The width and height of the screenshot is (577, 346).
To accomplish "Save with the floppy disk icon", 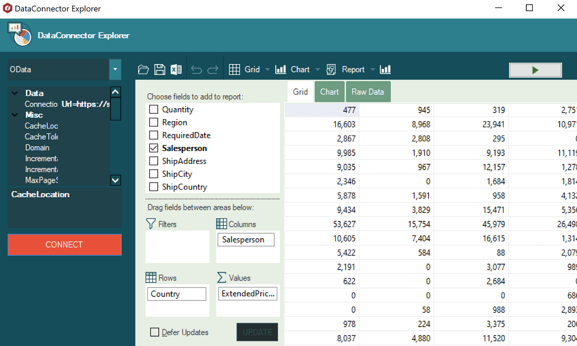I will click(160, 69).
